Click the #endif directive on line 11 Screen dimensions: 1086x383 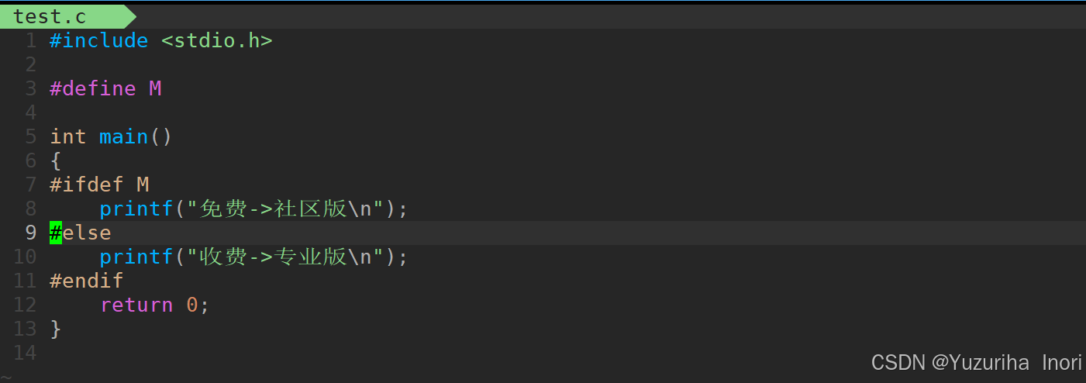point(86,281)
